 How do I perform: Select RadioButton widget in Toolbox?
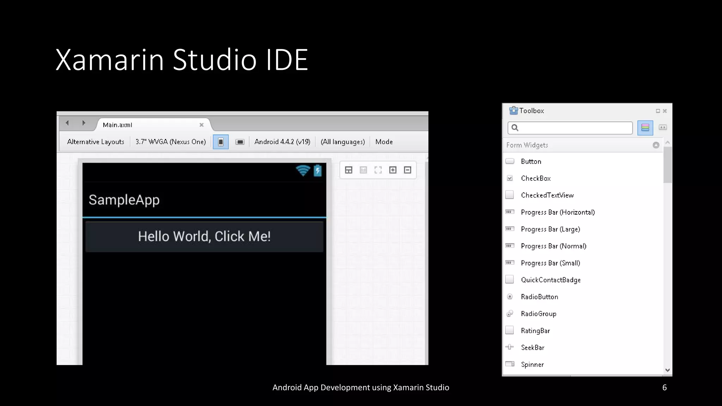click(583, 297)
